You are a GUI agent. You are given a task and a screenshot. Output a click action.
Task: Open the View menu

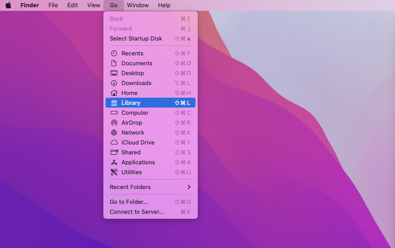click(x=94, y=5)
